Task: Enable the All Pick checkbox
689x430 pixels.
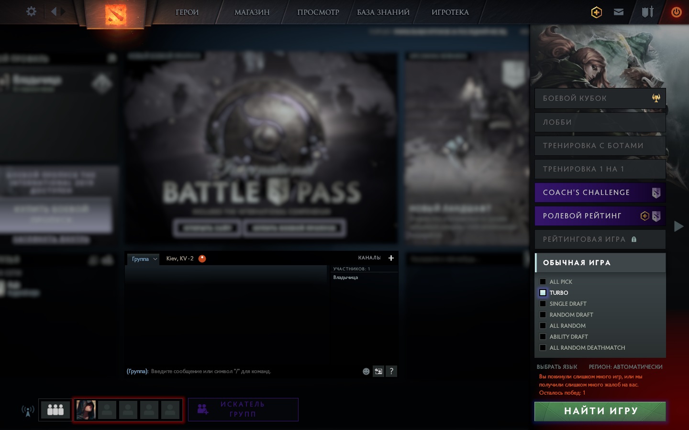Action: (543, 282)
